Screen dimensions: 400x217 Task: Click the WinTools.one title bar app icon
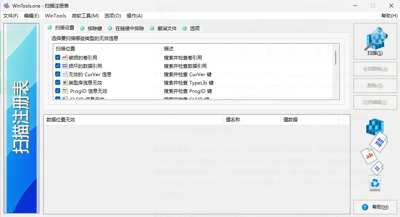(6, 6)
